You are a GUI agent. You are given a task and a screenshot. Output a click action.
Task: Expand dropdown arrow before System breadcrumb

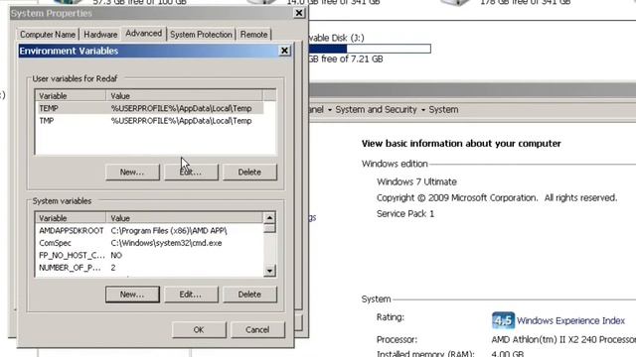(x=423, y=110)
